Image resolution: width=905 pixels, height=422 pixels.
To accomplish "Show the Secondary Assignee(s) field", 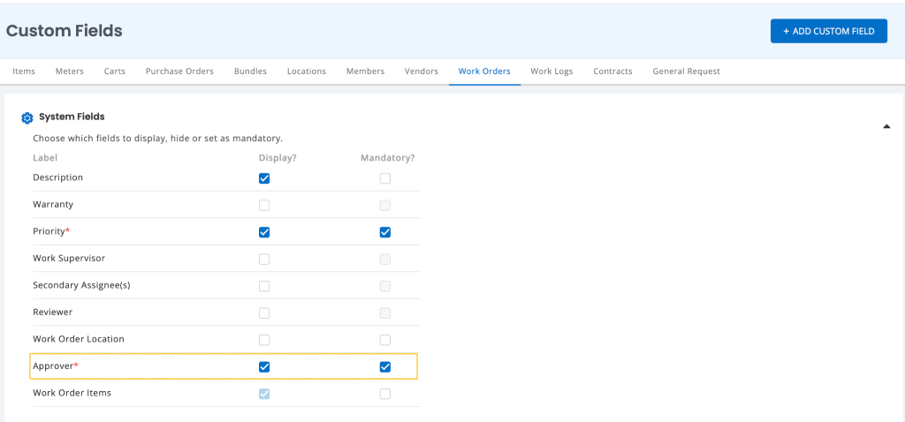I will coord(264,286).
